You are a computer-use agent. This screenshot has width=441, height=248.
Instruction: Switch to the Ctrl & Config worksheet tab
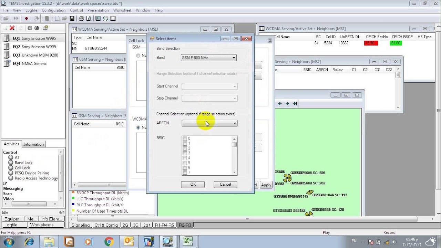tap(106, 225)
